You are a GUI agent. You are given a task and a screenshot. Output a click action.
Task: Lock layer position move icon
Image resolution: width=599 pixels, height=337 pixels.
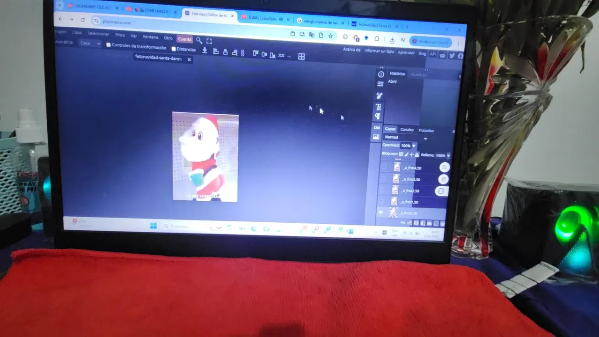pyautogui.click(x=412, y=154)
